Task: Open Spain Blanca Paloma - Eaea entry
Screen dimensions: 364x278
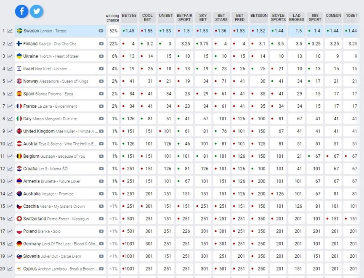Action: pyautogui.click(x=60, y=94)
